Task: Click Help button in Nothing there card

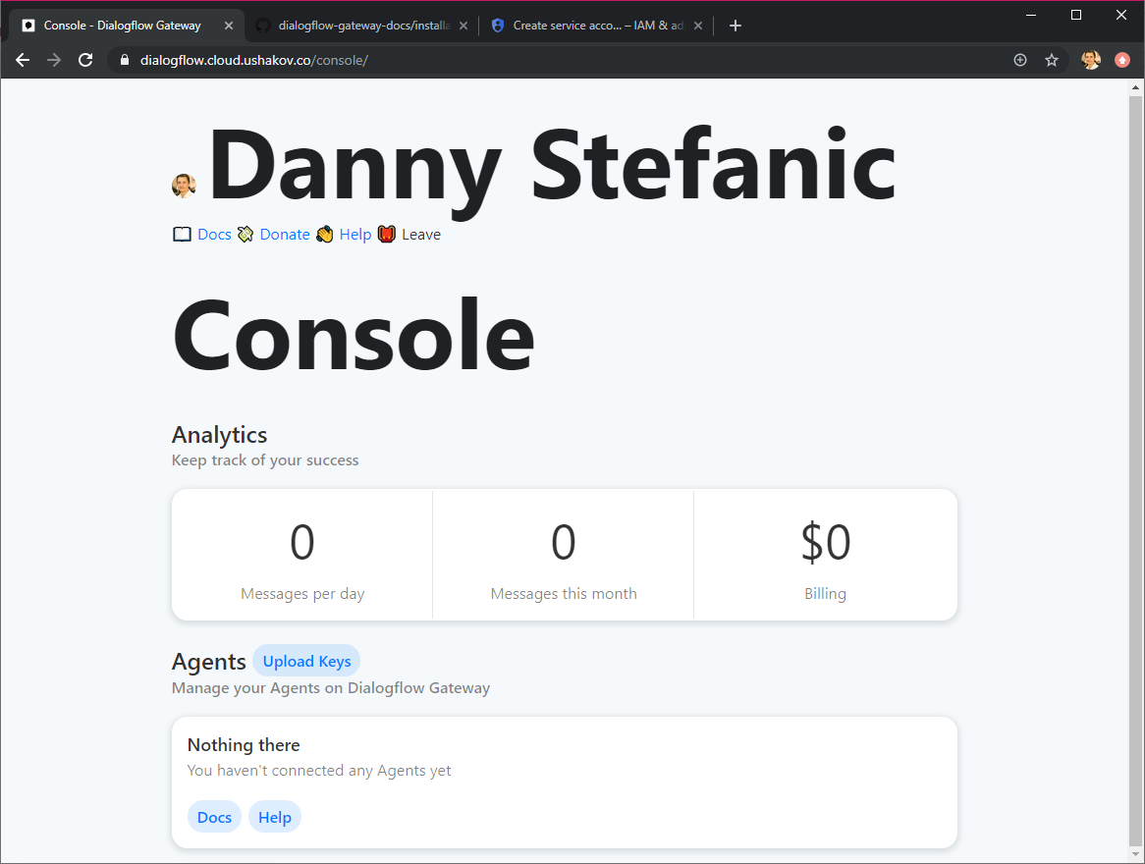Action: click(275, 817)
